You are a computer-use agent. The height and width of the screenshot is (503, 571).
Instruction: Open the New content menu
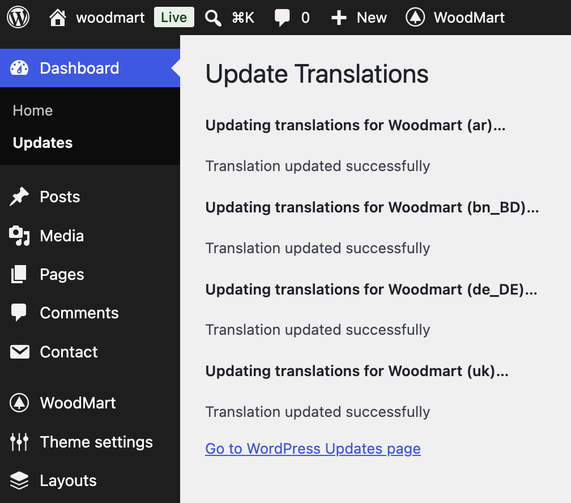pos(371,18)
